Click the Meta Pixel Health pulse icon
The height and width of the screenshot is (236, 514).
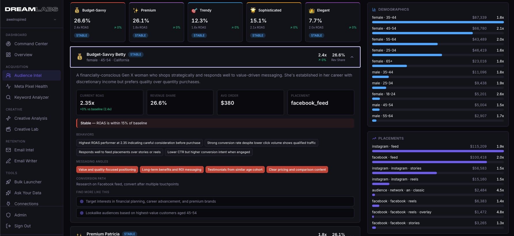(8, 86)
